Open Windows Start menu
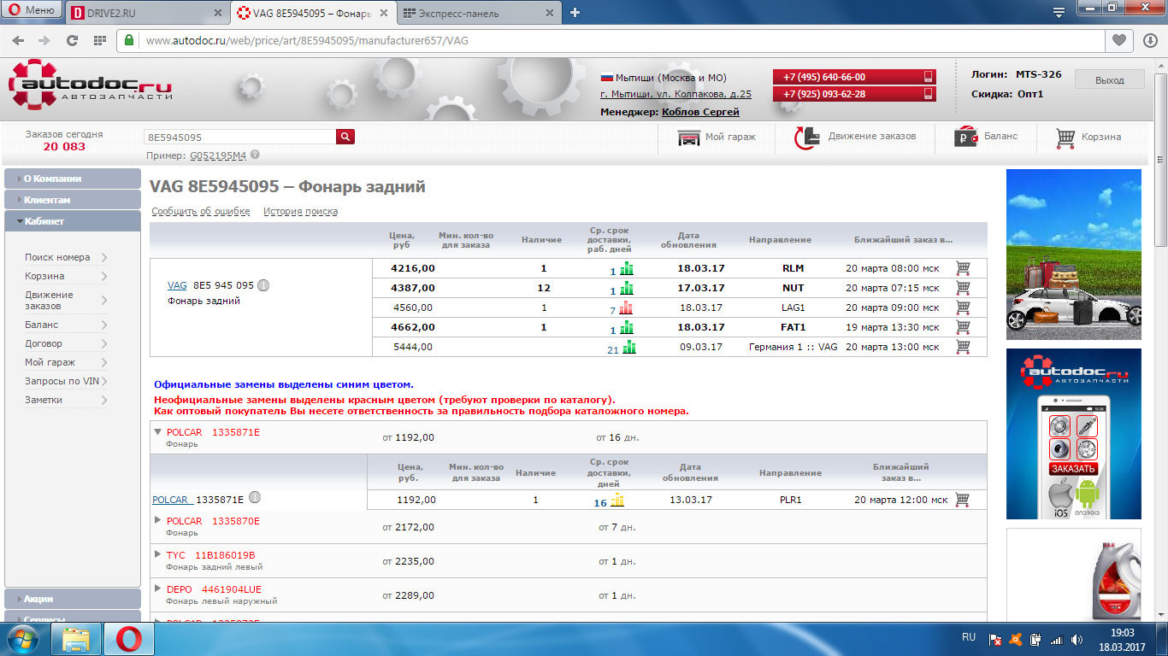The image size is (1168, 656). click(21, 639)
